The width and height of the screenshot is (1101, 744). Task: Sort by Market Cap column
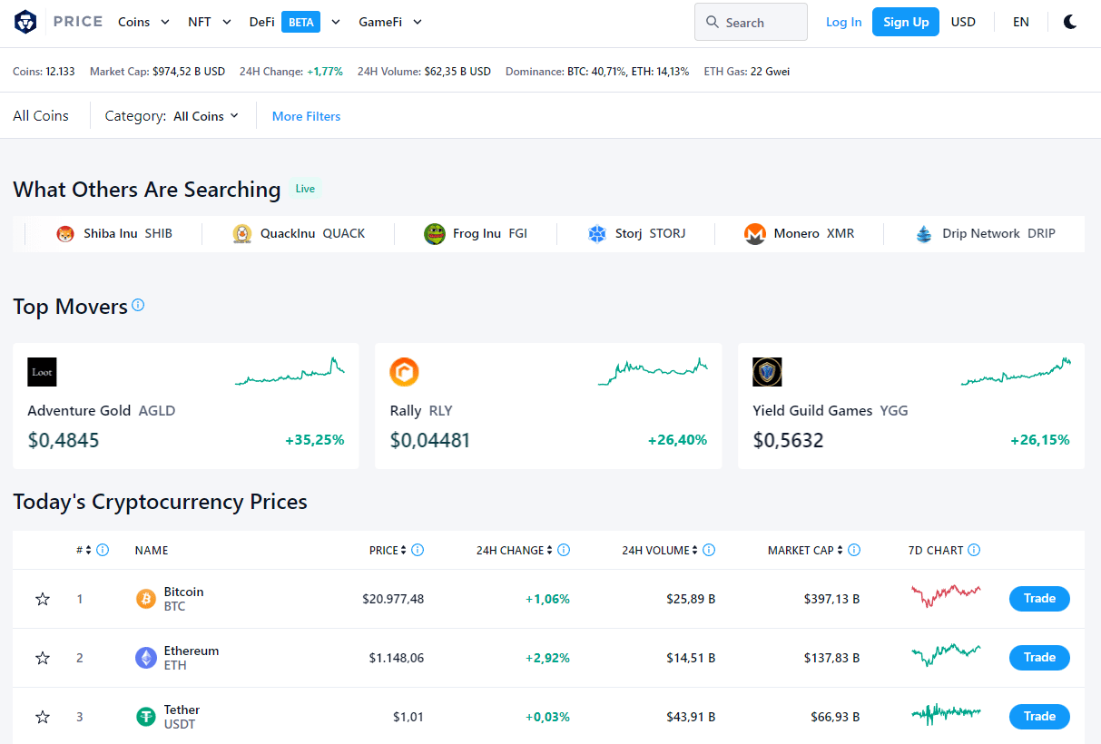(805, 550)
